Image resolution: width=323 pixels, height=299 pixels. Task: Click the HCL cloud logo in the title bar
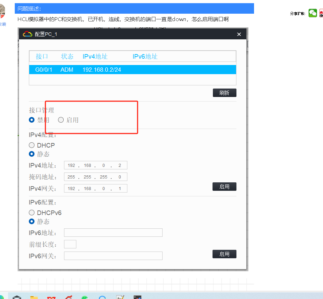coord(27,34)
